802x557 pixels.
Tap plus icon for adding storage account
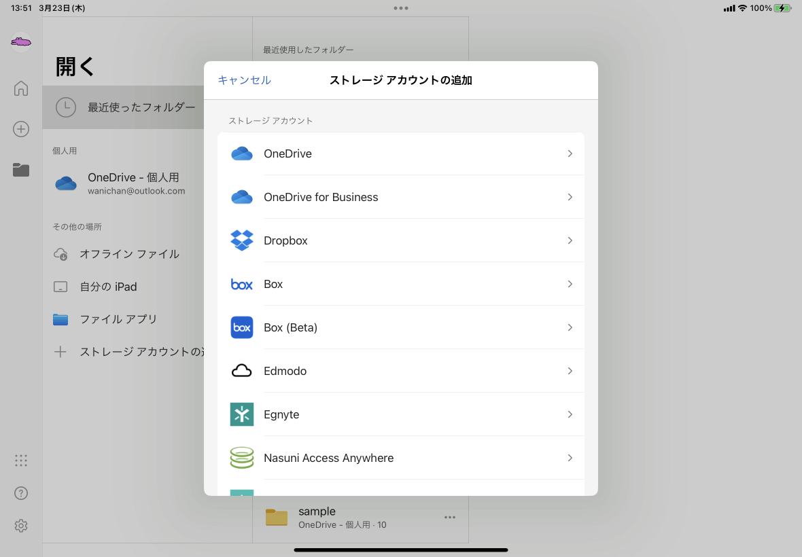click(60, 352)
